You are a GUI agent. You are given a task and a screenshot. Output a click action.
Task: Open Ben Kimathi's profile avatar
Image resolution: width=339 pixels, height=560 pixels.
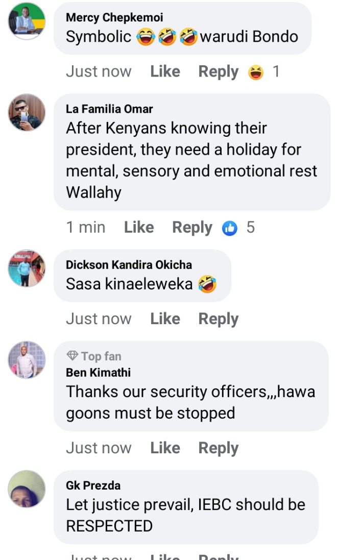[27, 360]
